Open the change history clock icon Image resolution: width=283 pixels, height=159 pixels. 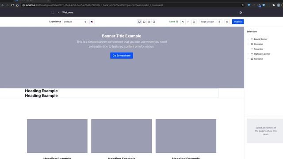pyautogui.click(x=194, y=22)
